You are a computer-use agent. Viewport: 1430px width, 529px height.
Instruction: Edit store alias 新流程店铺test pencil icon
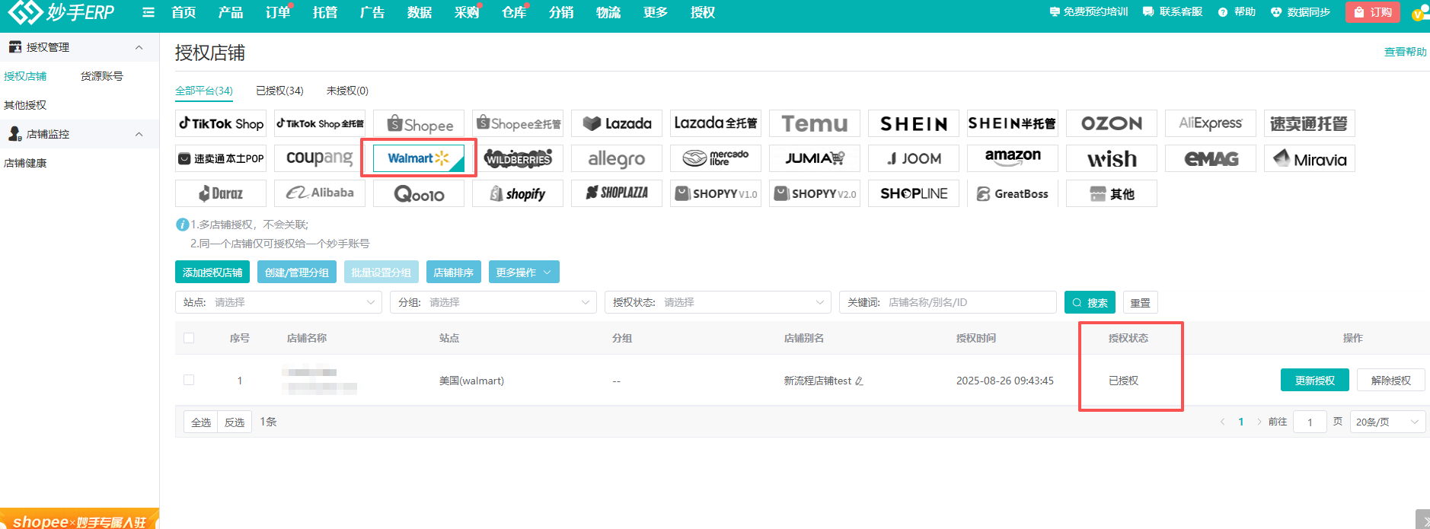click(x=859, y=381)
